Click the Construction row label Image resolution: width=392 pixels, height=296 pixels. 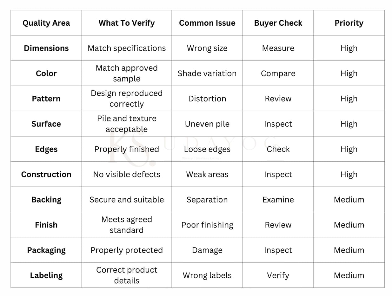pos(46,174)
